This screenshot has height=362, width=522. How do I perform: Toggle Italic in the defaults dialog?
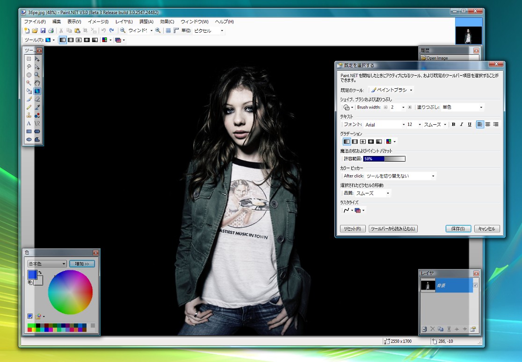pos(461,125)
